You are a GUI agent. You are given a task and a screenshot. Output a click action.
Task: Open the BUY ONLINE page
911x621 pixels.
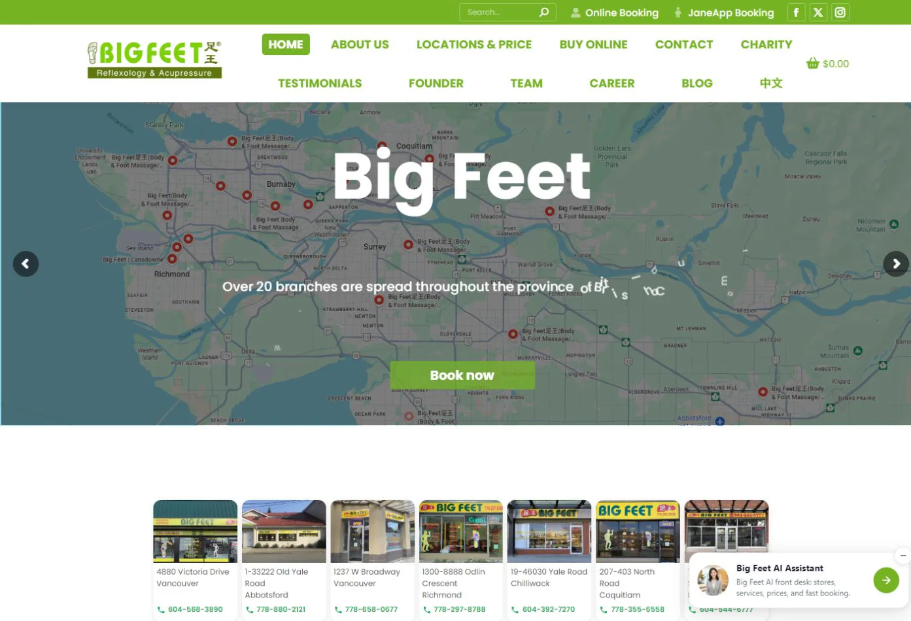[x=593, y=44]
